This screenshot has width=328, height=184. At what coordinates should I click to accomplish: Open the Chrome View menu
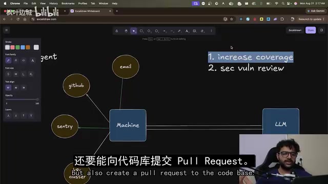(x=43, y=4)
